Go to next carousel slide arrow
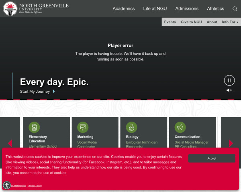Screen dimensions: 241x192 (x=231, y=143)
